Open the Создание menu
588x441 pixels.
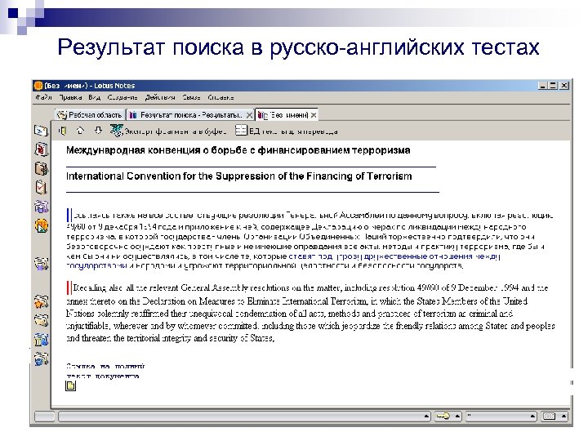coord(122,97)
